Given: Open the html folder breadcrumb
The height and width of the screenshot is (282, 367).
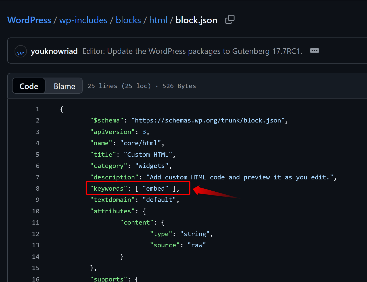Looking at the screenshot, I should (158, 20).
